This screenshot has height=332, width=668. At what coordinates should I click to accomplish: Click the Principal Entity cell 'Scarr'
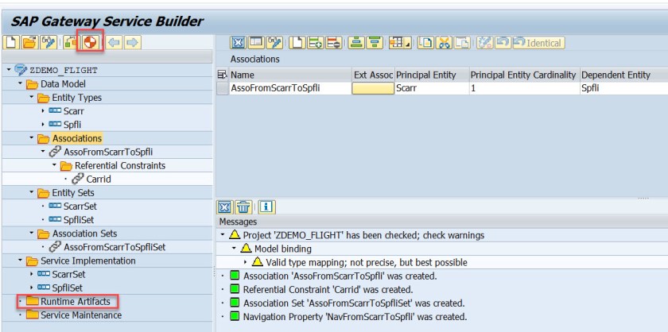pos(432,88)
